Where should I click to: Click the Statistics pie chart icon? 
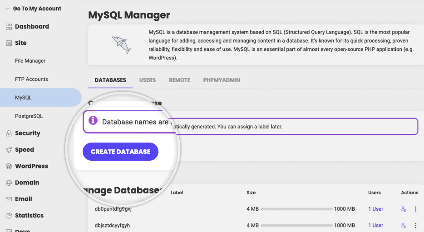click(9, 216)
